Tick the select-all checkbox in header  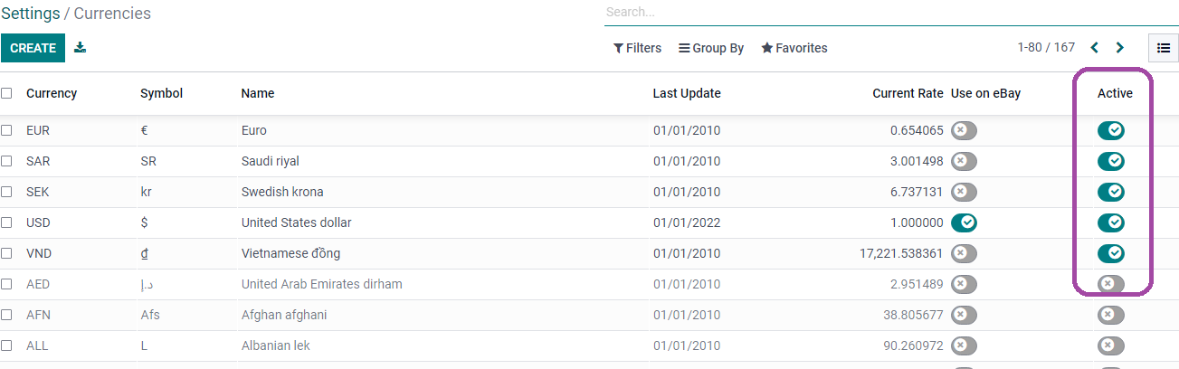(6, 93)
